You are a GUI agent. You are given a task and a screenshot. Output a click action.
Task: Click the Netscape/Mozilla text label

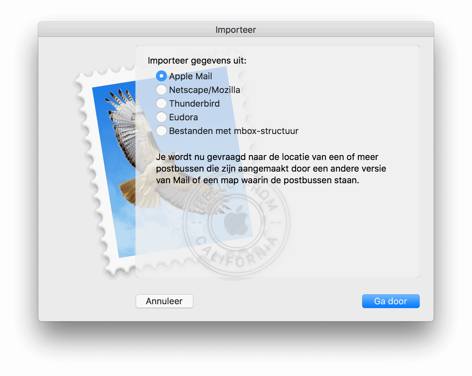click(x=205, y=90)
